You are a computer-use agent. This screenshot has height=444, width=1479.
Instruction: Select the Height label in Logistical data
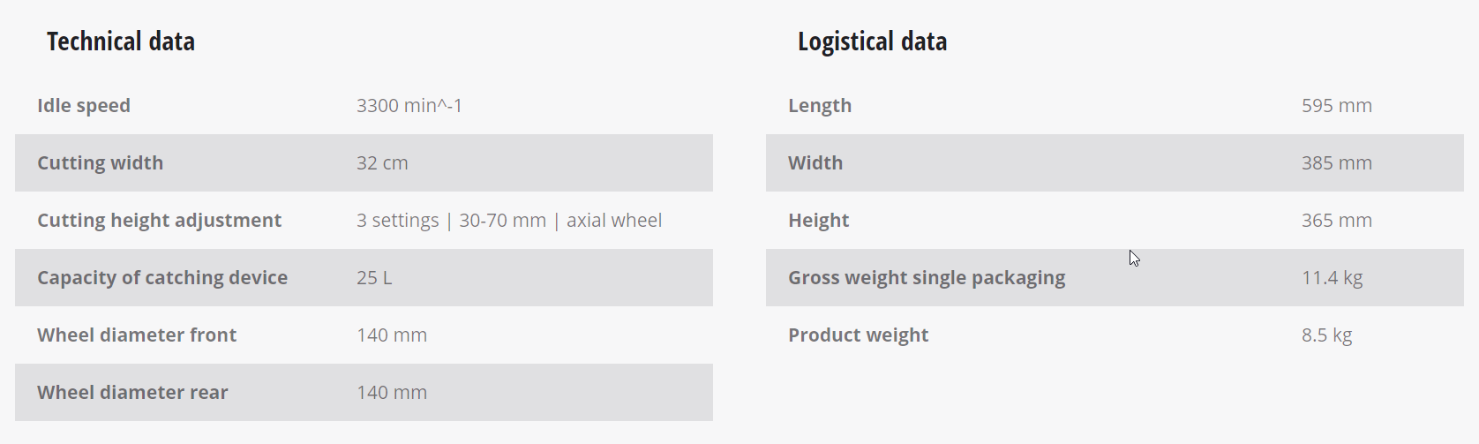[818, 221]
